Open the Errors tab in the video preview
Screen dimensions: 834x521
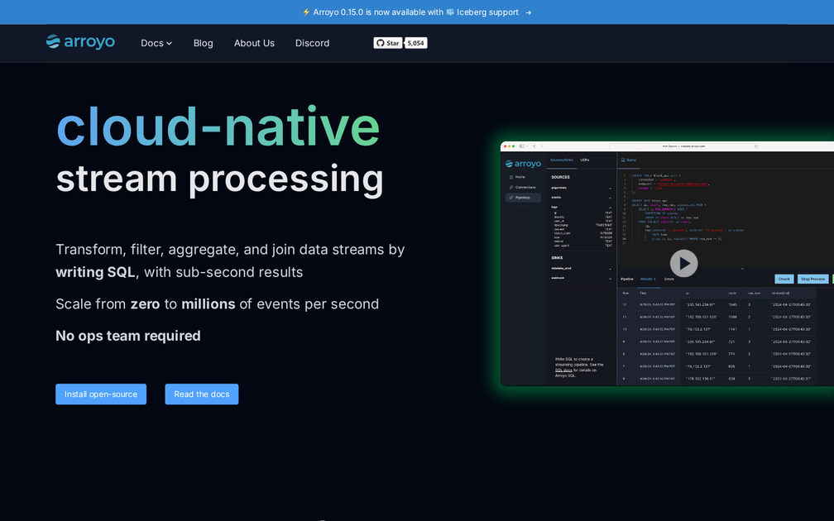click(x=669, y=279)
